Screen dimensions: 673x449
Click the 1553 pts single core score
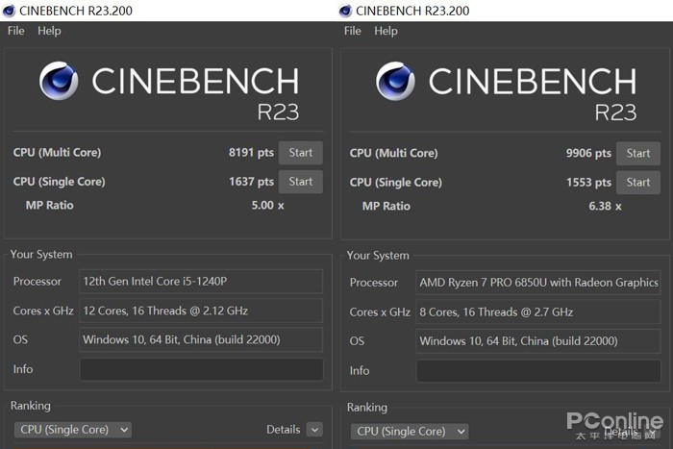click(588, 183)
